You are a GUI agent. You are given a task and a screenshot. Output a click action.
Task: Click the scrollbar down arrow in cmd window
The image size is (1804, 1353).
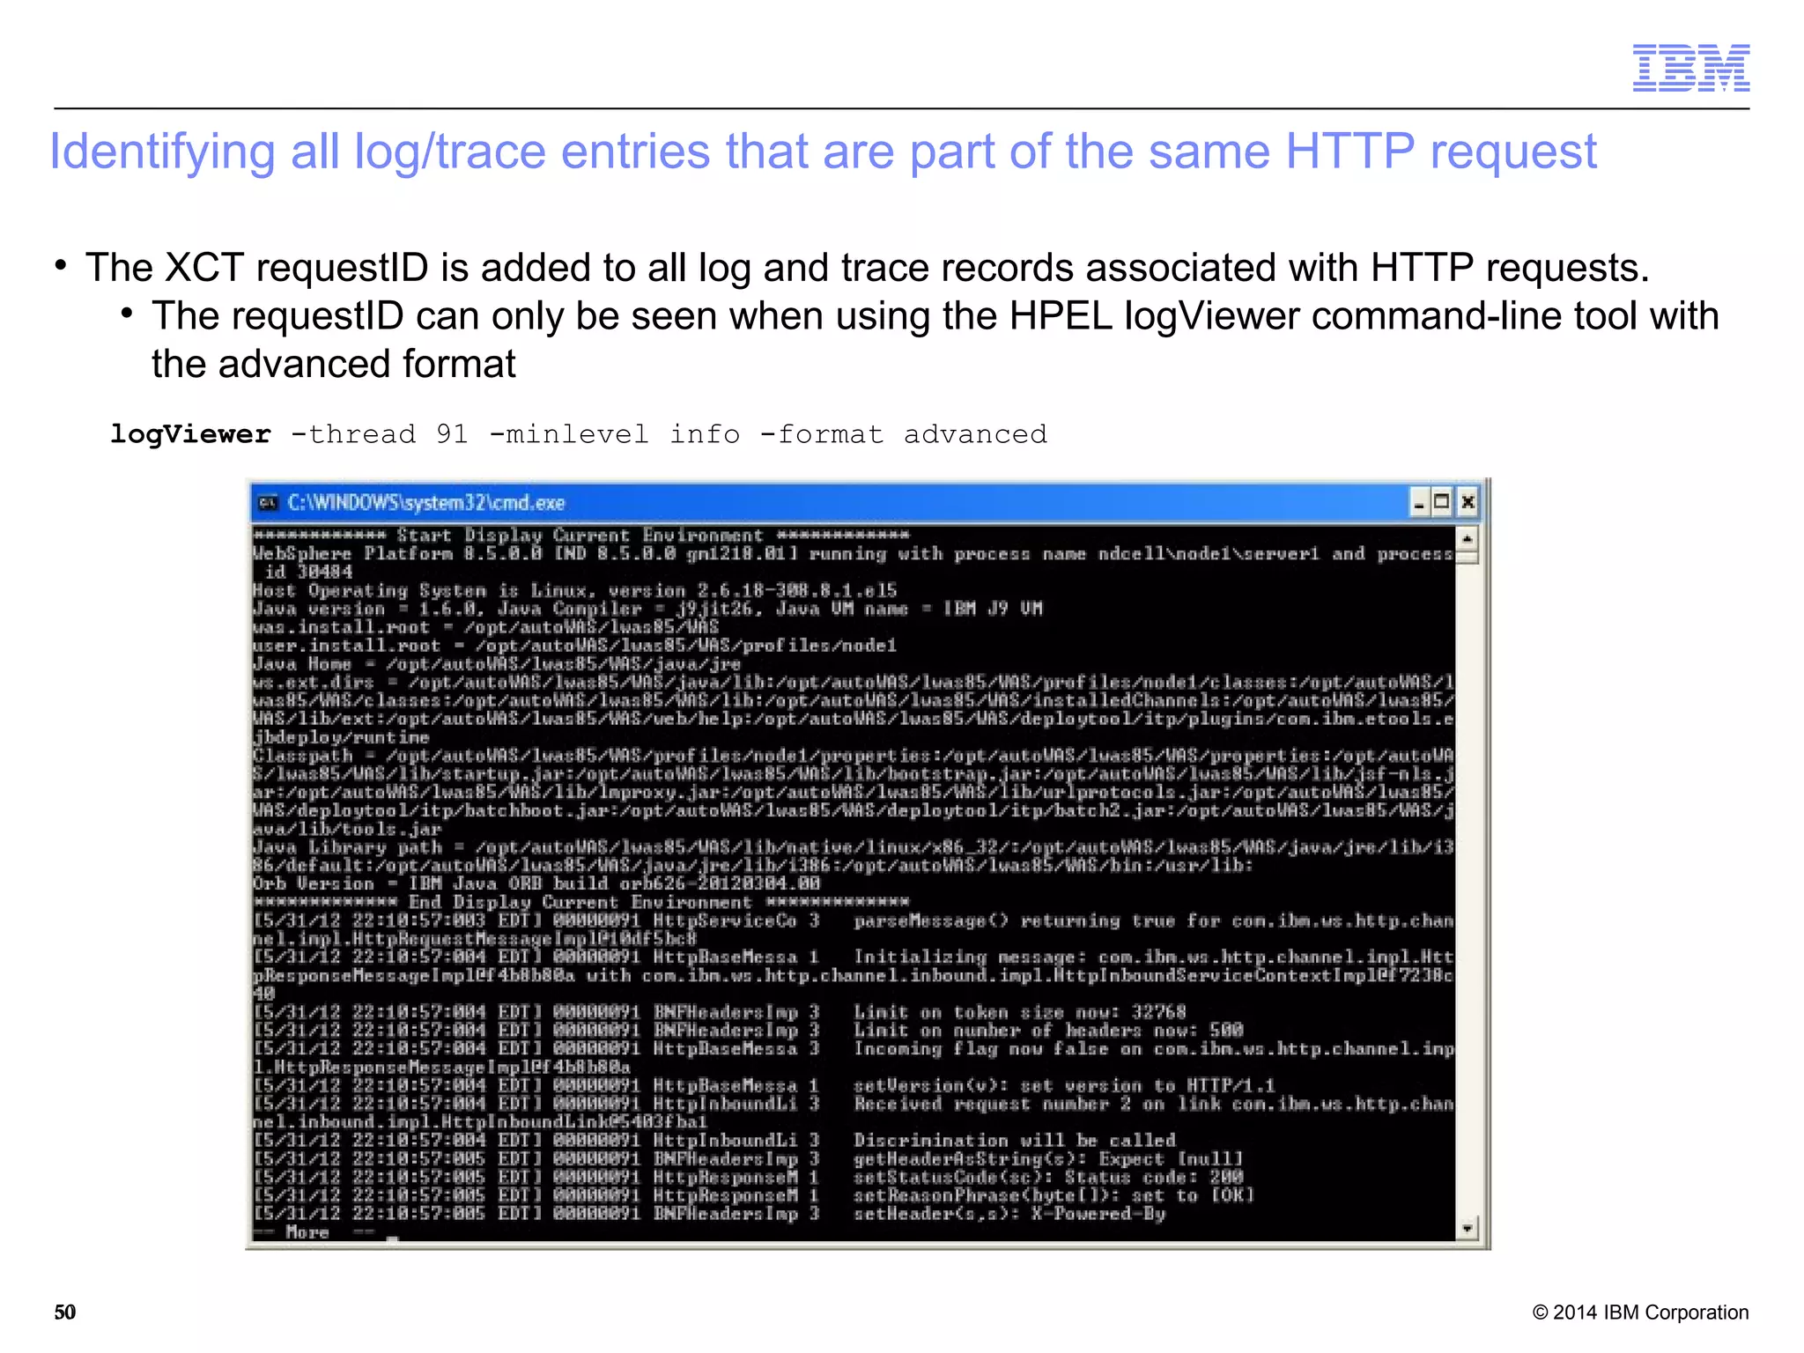tap(1468, 1228)
